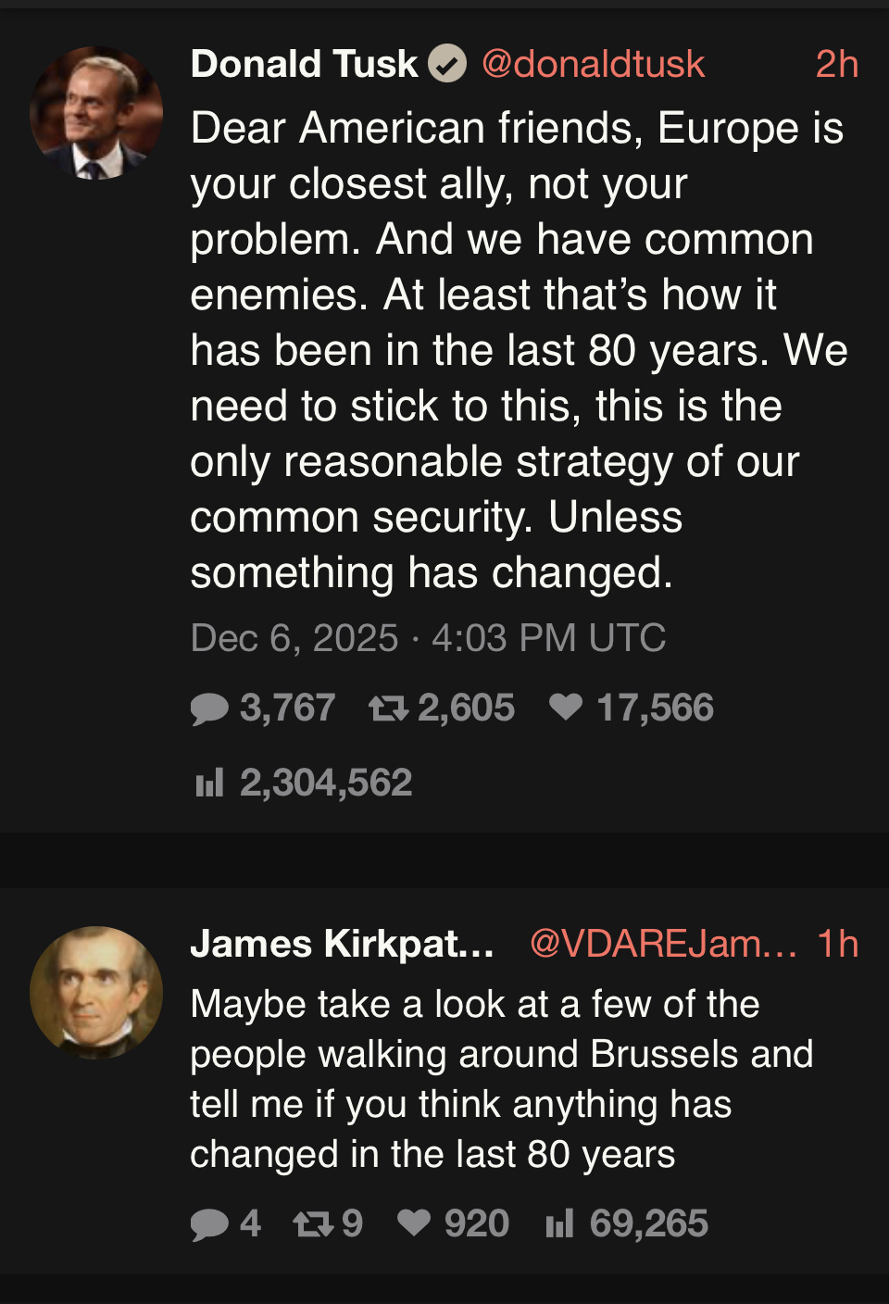Viewport: 889px width, 1304px height.
Task: Click the reply icon on Donald Tusk's post
Action: click(x=209, y=708)
